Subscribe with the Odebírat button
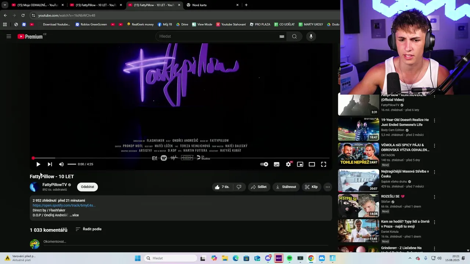The height and width of the screenshot is (264, 470). [87, 187]
